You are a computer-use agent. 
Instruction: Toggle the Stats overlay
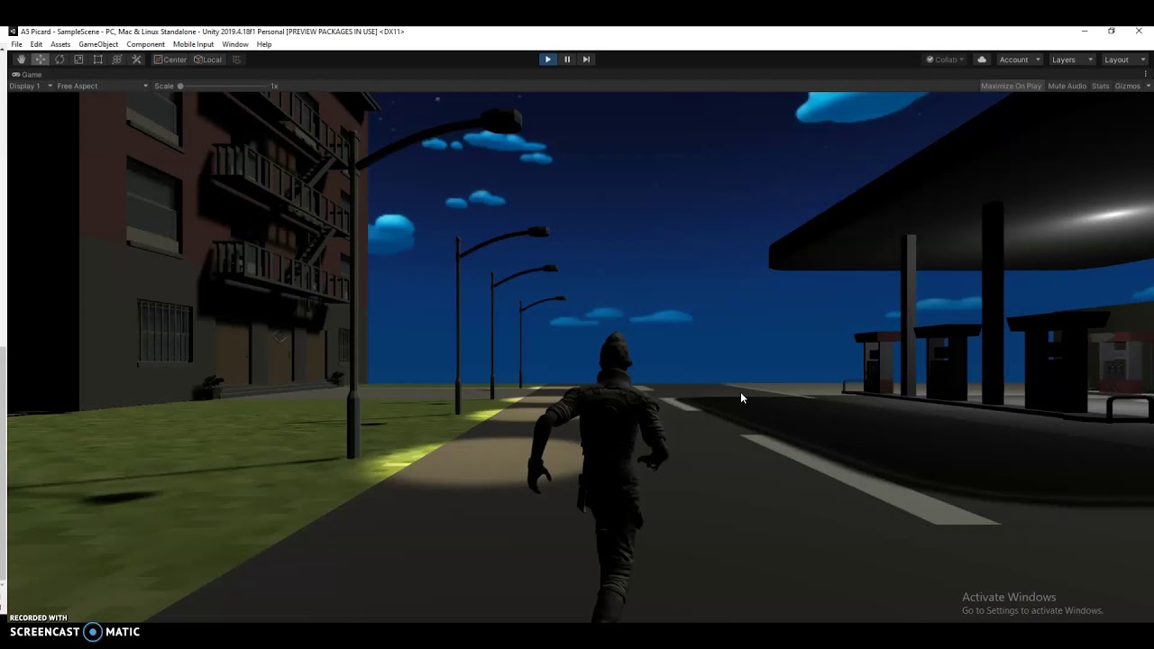pos(1100,86)
